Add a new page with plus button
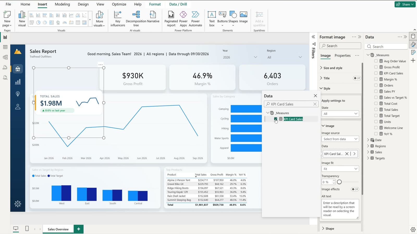 click(x=79, y=229)
